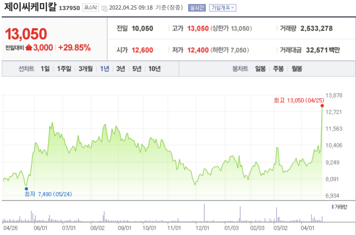Select the 1년 line chart tab

coord(105,69)
